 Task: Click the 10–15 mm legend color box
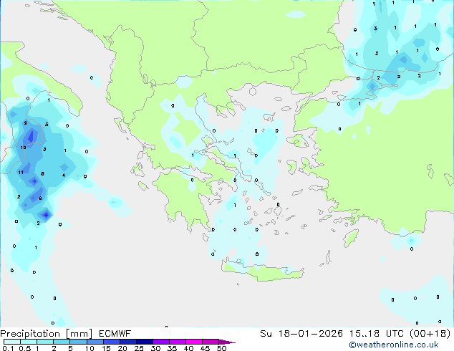point(95,342)
